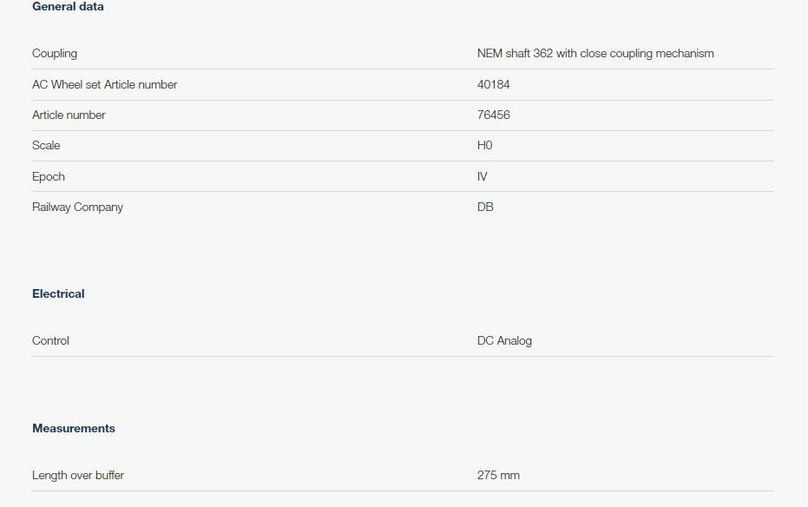The image size is (808, 507).
Task: Click the Epoch value IV
Action: coord(483,177)
